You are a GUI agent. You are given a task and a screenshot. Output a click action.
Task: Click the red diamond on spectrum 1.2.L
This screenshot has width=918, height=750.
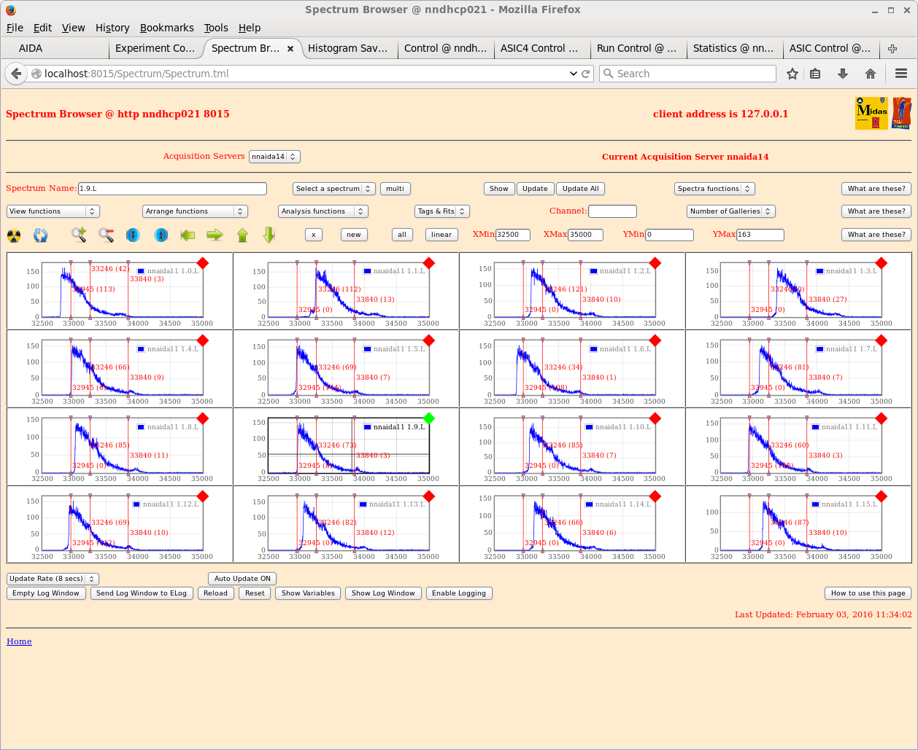coord(655,263)
